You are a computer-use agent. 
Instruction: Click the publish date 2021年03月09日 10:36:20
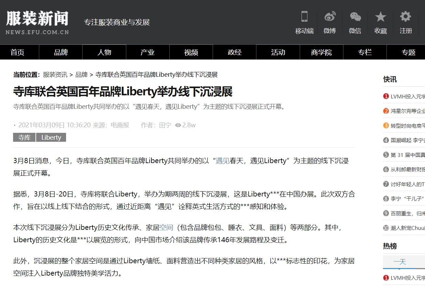tap(54, 125)
